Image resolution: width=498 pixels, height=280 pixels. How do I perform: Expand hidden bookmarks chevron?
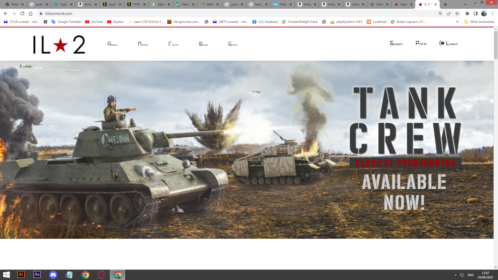click(x=457, y=22)
